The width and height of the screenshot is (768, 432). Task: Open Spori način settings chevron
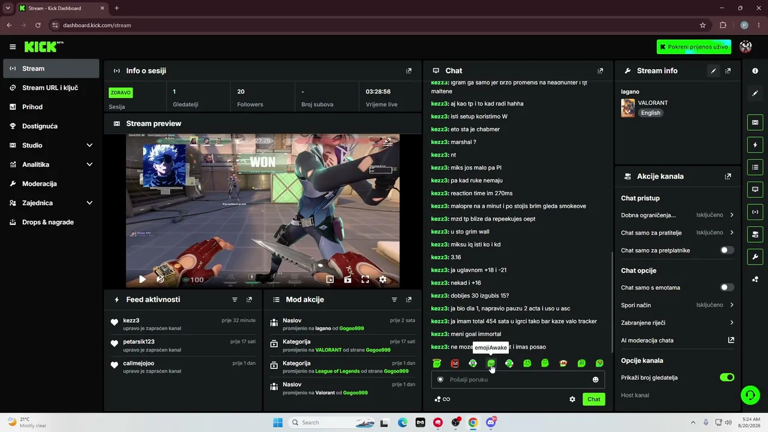tap(731, 305)
